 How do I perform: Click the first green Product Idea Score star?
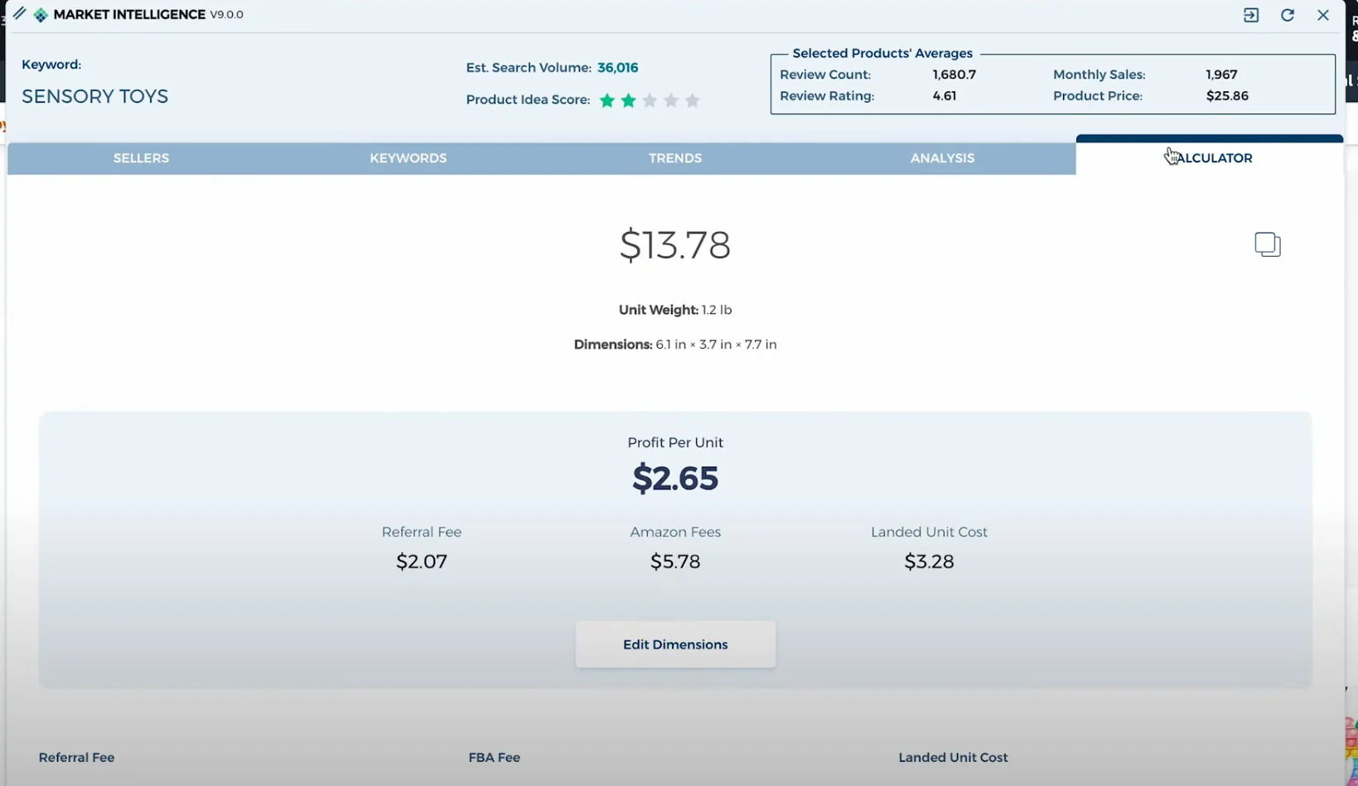pyautogui.click(x=607, y=100)
